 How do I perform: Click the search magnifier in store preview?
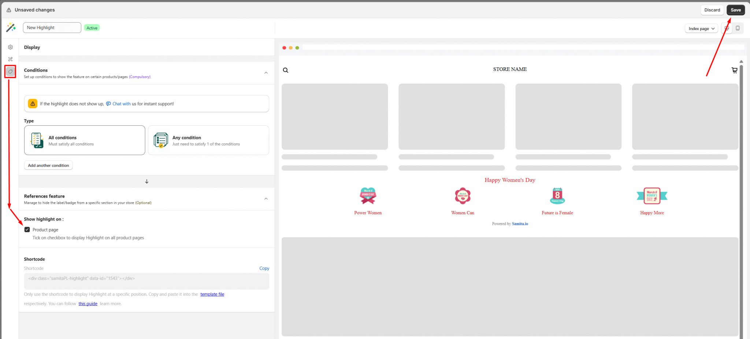point(286,70)
